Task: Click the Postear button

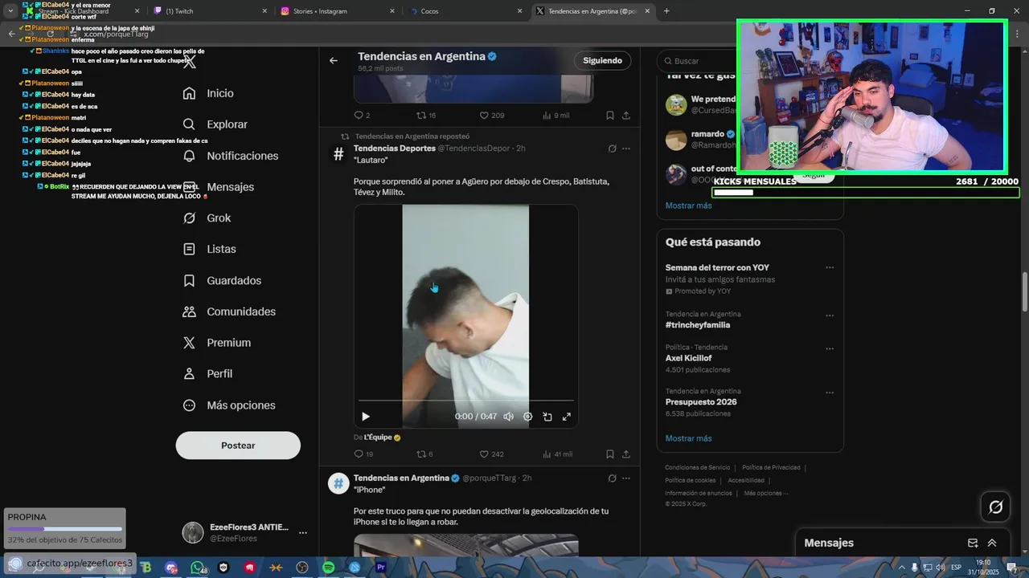Action: click(238, 446)
